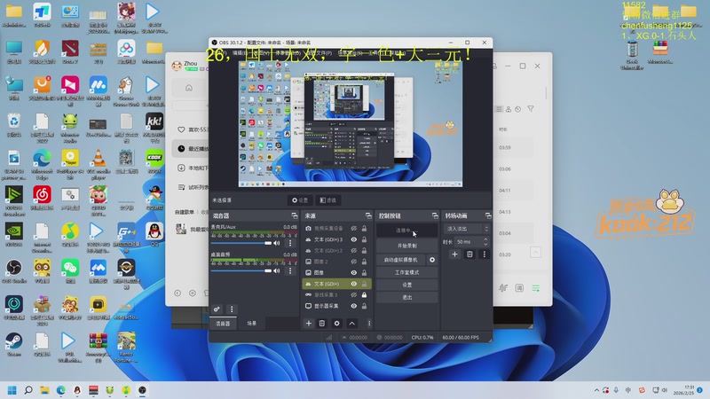Show the 游戏采集 3 source

(353, 294)
